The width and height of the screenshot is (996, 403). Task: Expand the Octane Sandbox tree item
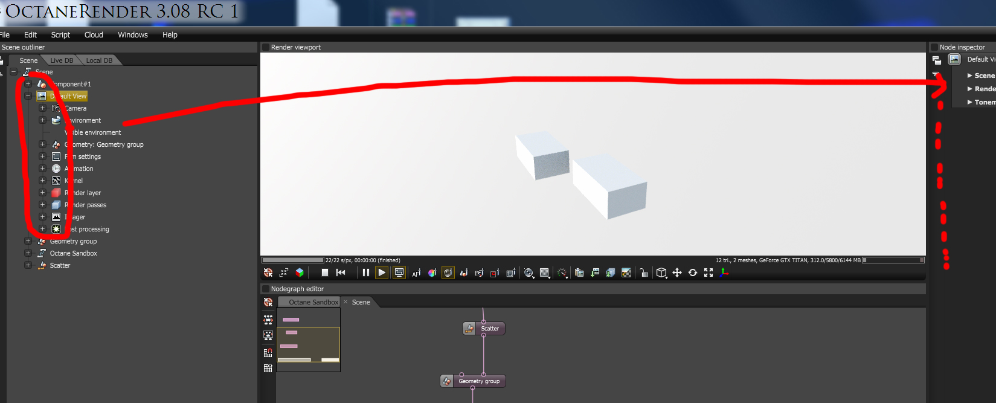[x=28, y=253]
